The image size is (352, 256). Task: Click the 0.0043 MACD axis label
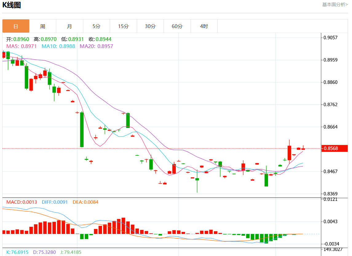click(x=330, y=222)
